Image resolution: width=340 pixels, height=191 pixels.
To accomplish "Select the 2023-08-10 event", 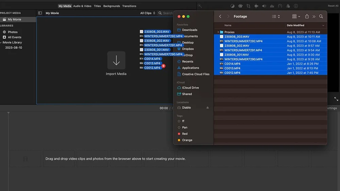I will (x=14, y=47).
